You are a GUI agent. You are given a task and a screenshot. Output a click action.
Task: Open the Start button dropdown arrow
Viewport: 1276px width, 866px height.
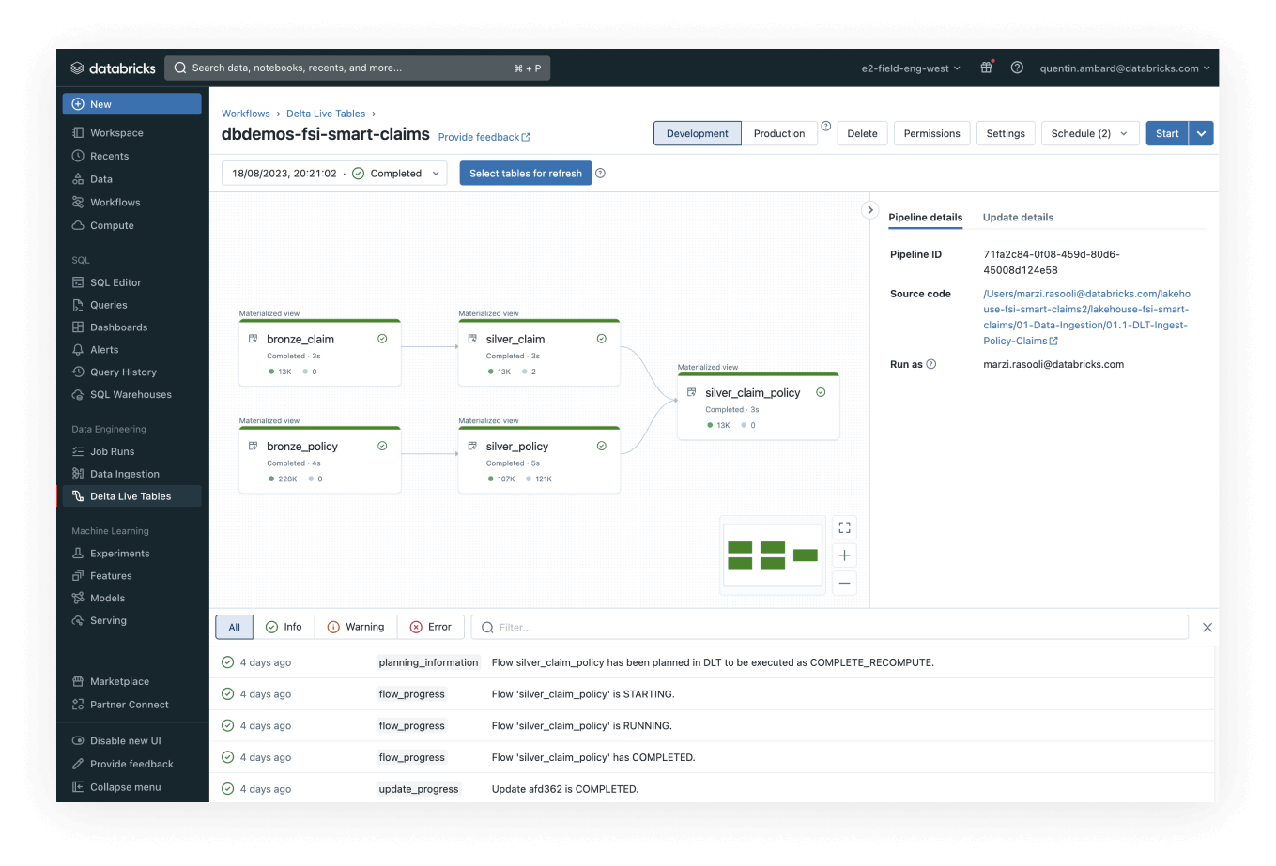1201,133
